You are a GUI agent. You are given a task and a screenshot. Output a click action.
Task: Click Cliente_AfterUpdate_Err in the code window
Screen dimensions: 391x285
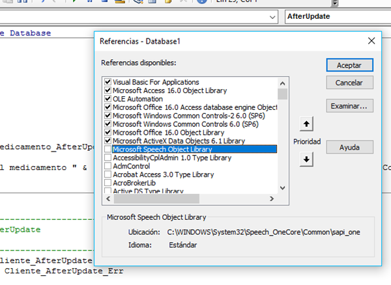(64, 271)
